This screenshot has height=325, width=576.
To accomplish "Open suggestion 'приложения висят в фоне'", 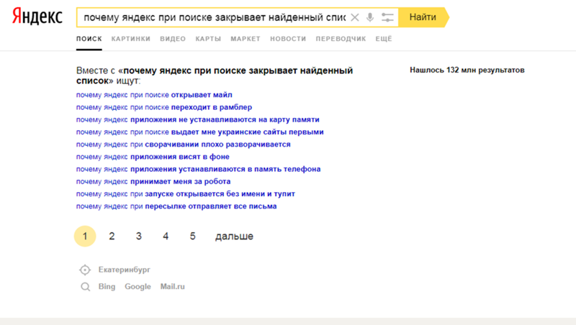I will 153,157.
